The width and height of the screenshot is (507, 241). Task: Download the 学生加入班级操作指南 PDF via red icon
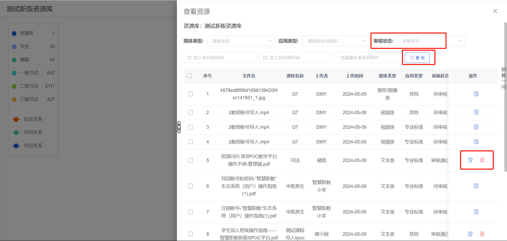(482, 234)
